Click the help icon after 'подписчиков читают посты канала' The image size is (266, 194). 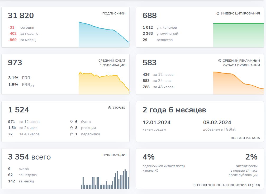[x=157, y=171]
